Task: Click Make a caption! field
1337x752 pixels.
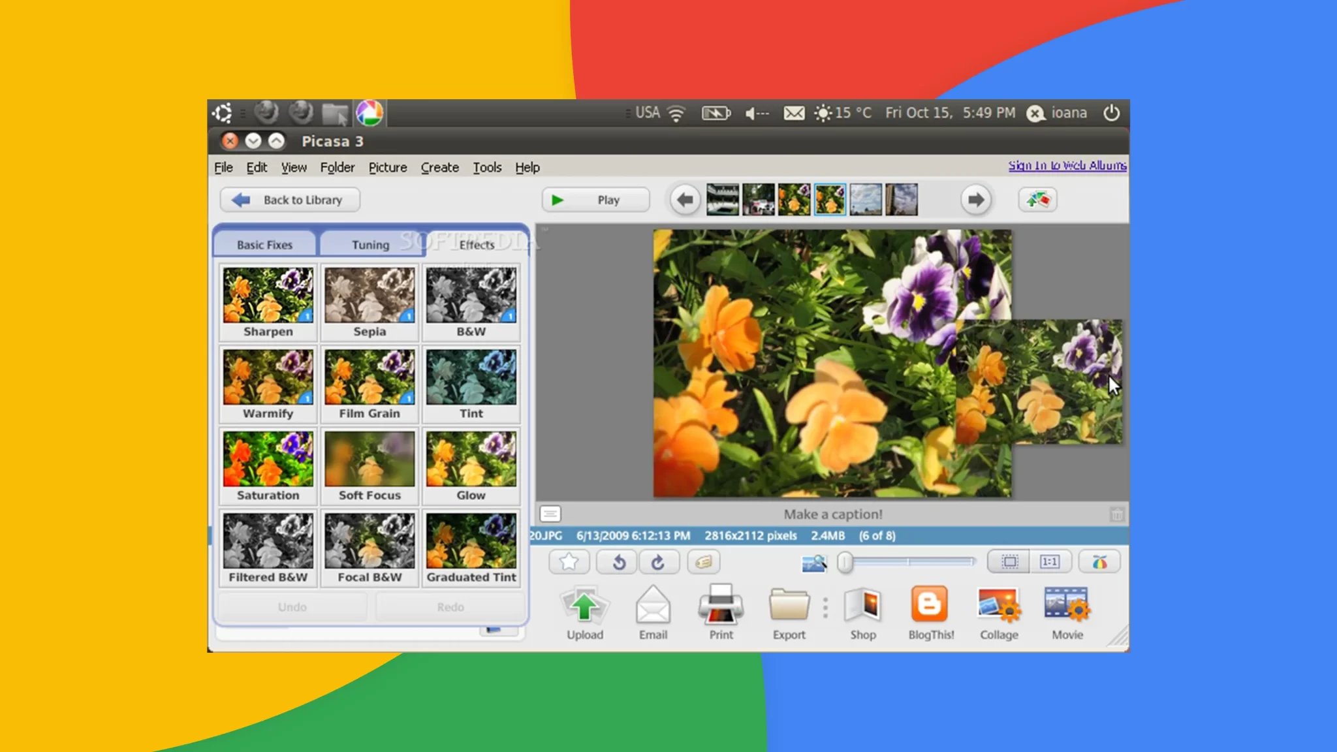Action: click(x=833, y=514)
